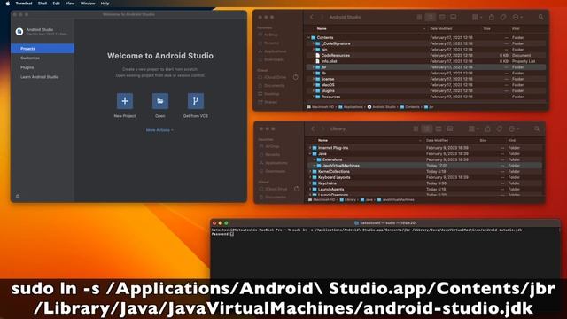Select the Resources folder row
Viewport: 567px width, 319px height.
(x=425, y=97)
